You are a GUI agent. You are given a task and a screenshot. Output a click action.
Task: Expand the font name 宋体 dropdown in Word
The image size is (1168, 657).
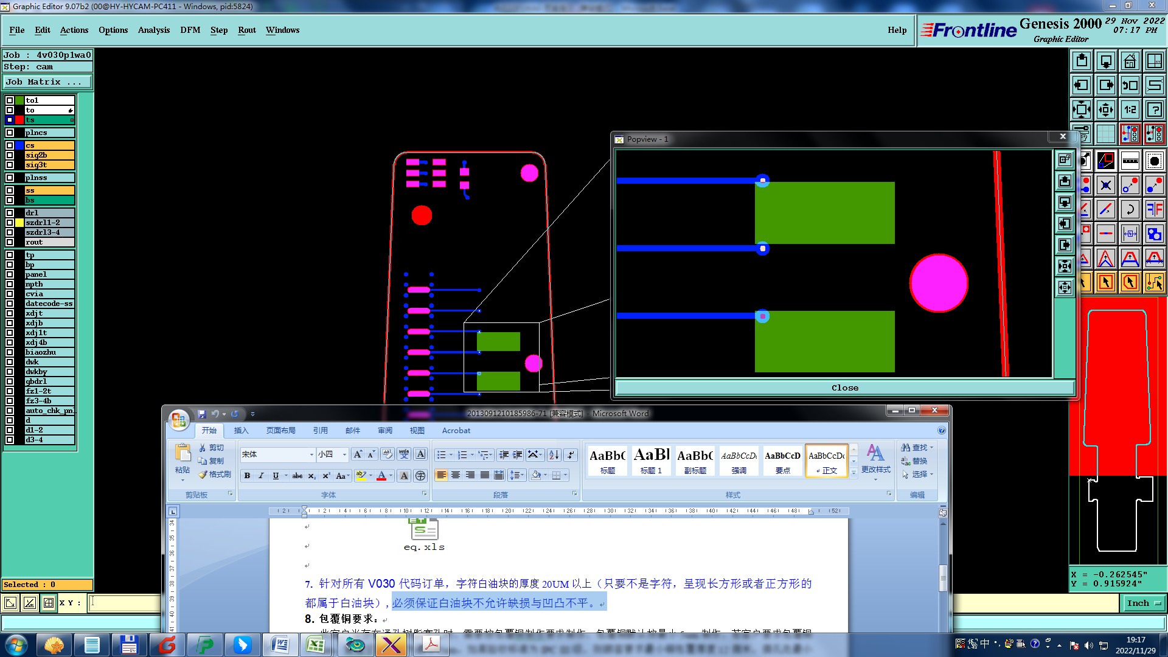tap(311, 454)
